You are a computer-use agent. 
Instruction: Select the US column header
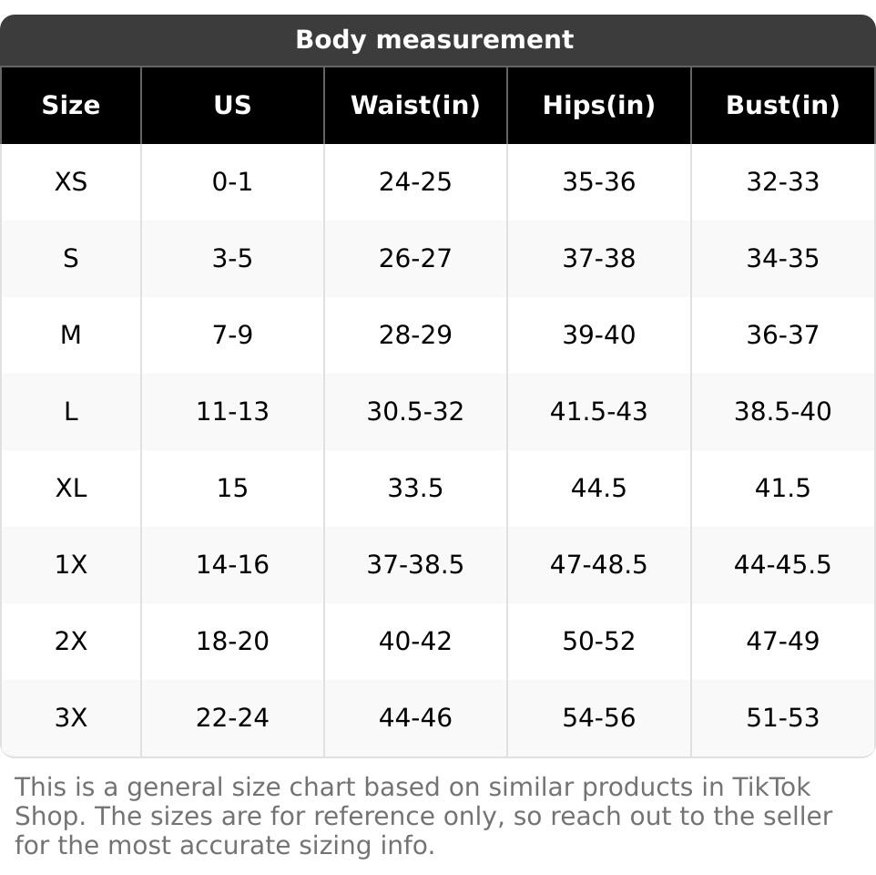tap(232, 106)
